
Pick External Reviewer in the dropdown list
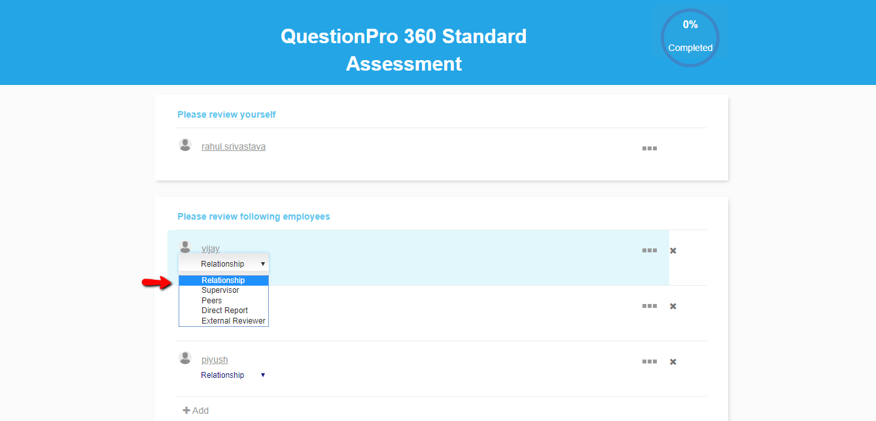click(x=234, y=321)
